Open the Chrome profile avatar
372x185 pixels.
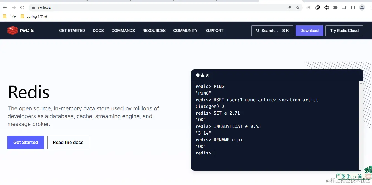(x=362, y=7)
